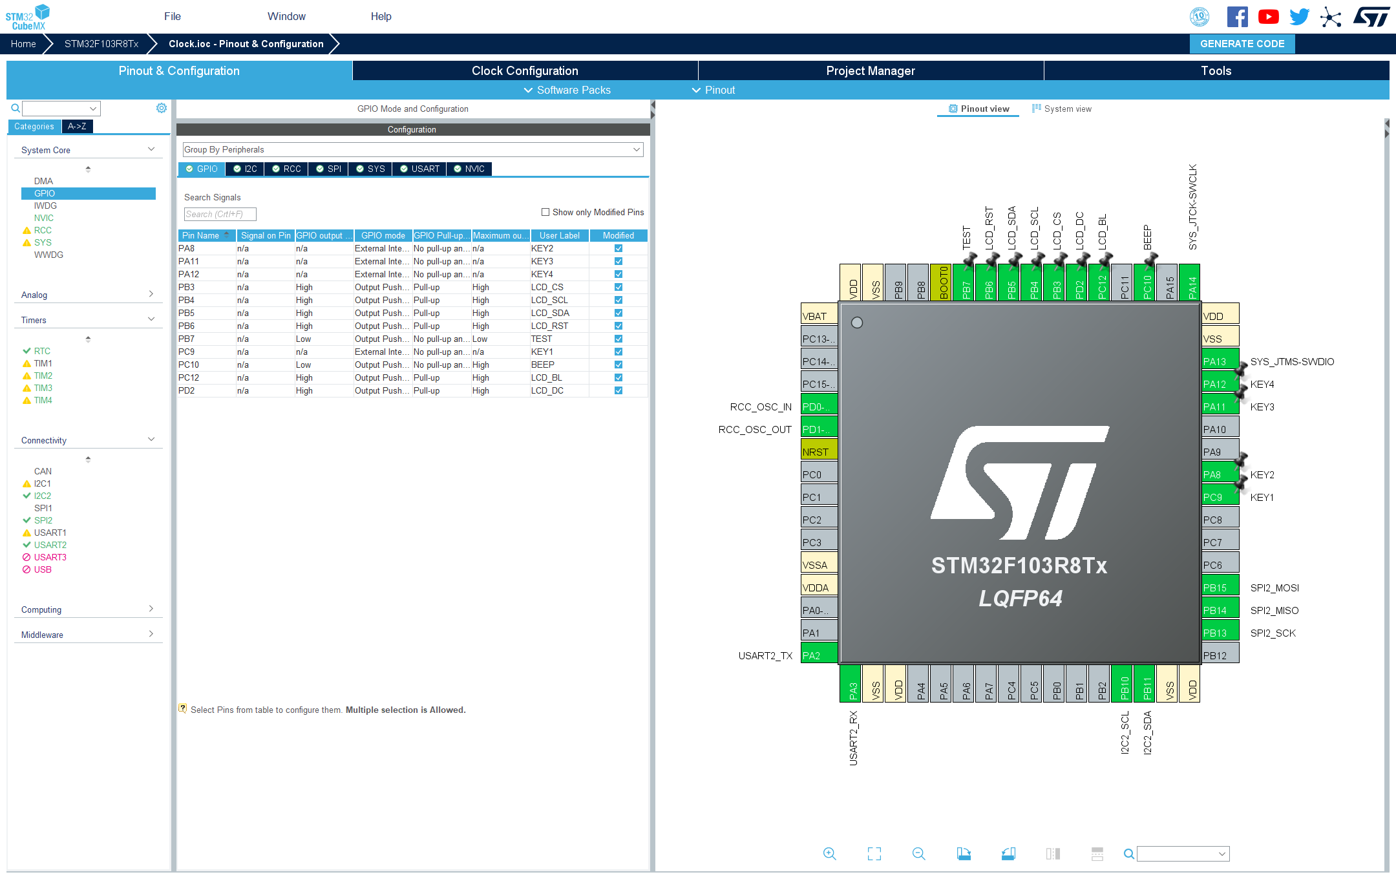Click the fit-to-screen frame icon
Viewport: 1396px width, 879px height.
(x=874, y=854)
